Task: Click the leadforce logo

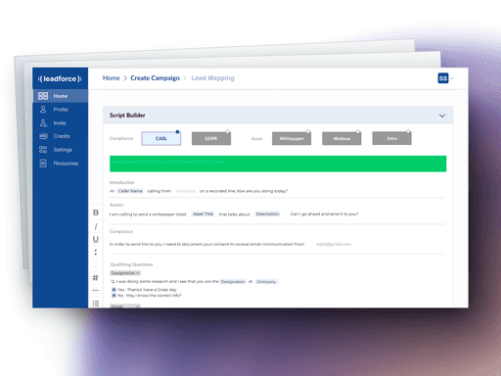Action: coord(60,78)
